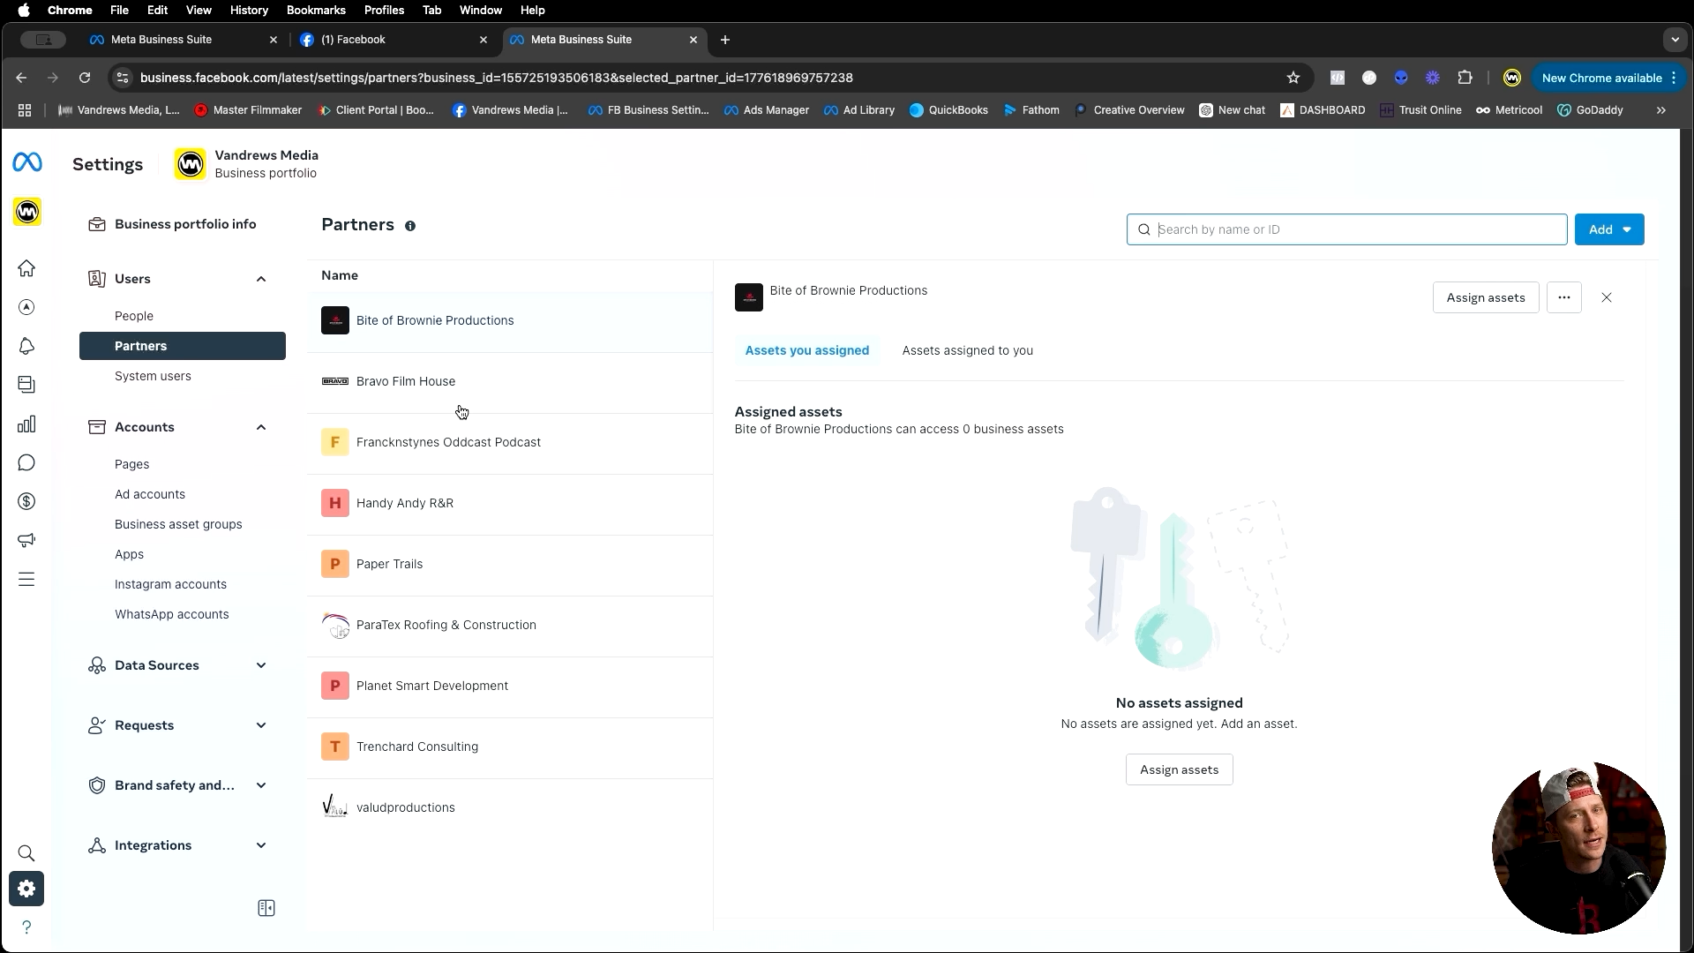Open the Content planner icon in rail
This screenshot has width=1694, height=953.
coord(26,385)
